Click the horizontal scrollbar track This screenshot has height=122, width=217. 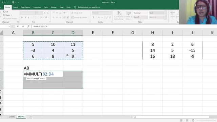[x=172, y=117]
